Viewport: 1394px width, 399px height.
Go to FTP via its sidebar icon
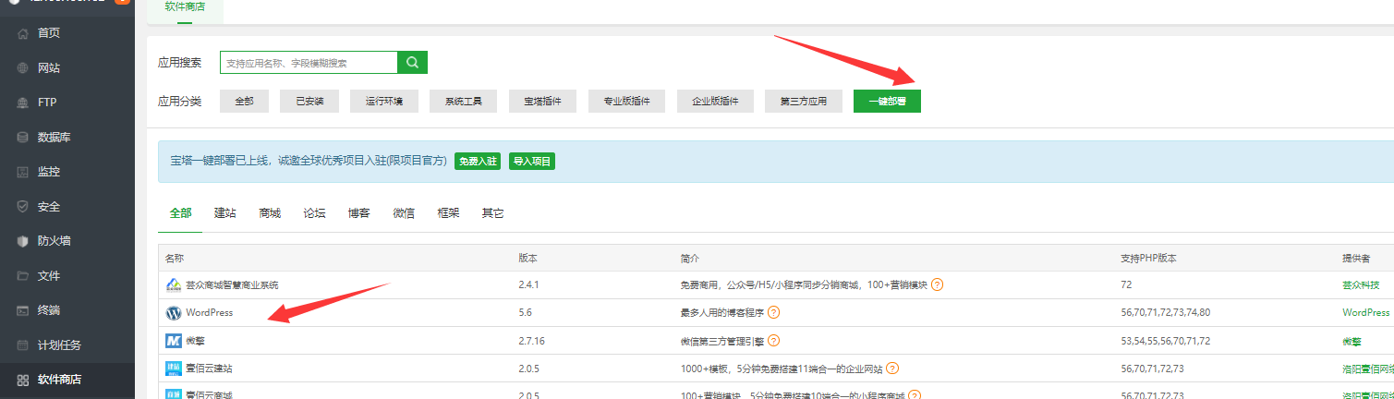coord(23,103)
